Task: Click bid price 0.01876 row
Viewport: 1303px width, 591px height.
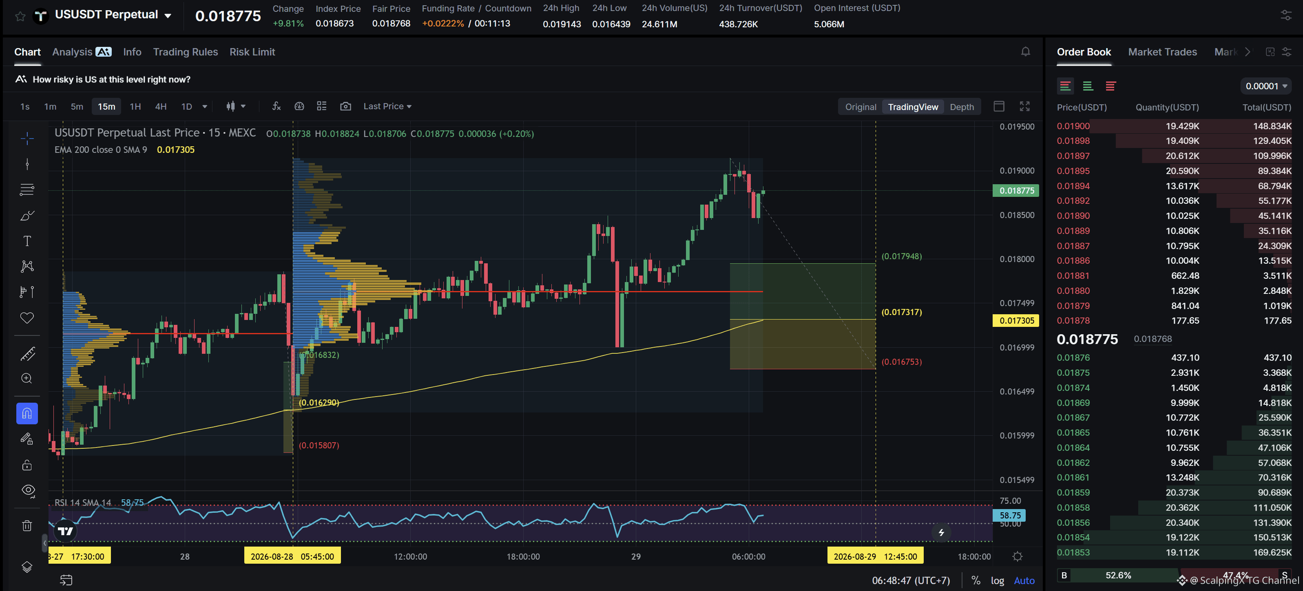Action: (1173, 357)
